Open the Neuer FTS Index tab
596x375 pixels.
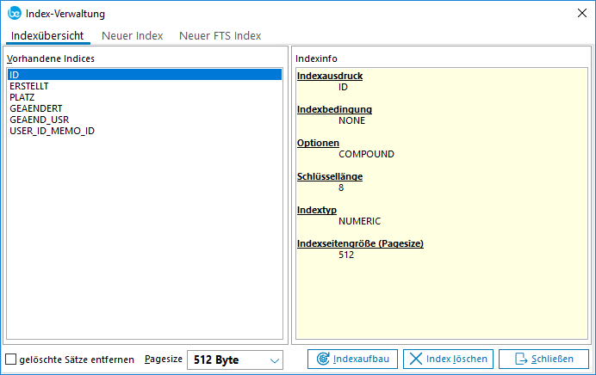tap(220, 35)
